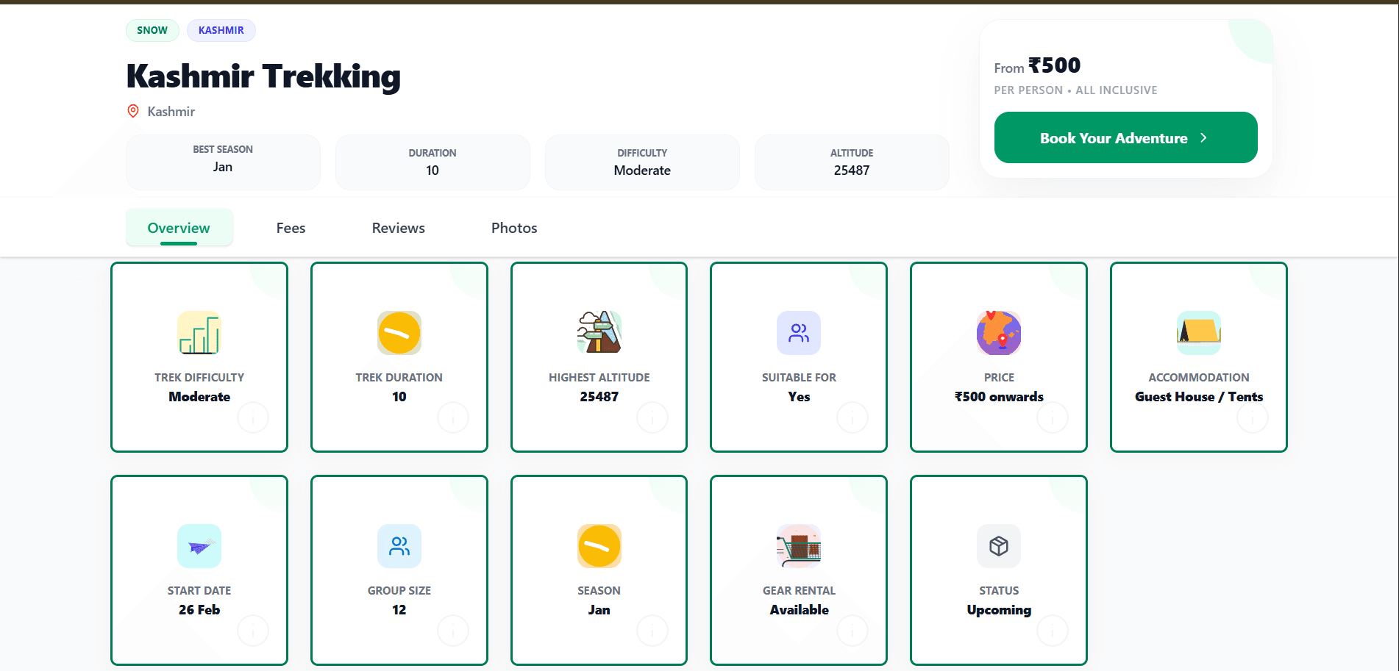Click info icon on Group Size card
Screen dimensions: 1399x671
pos(453,631)
